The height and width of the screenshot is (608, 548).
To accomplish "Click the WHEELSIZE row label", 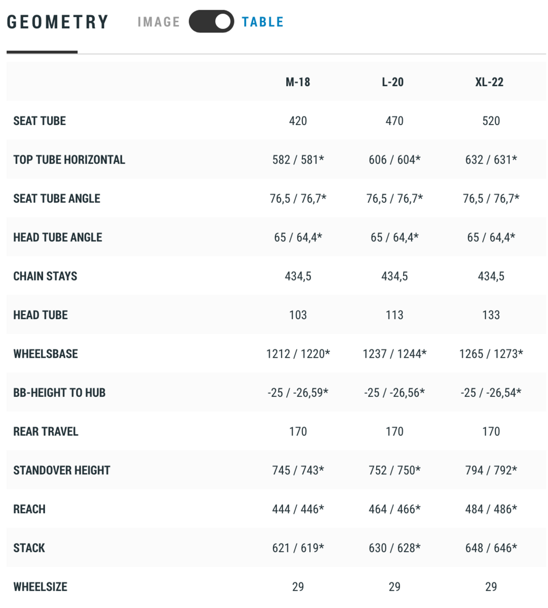I will 40,587.
